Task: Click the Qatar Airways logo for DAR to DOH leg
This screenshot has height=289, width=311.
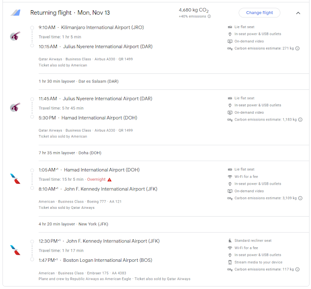Action: (x=15, y=107)
